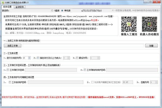The width and height of the screenshot is (162, 108).
Task: Click the 微信: hangzhong text
Action: click(55, 33)
